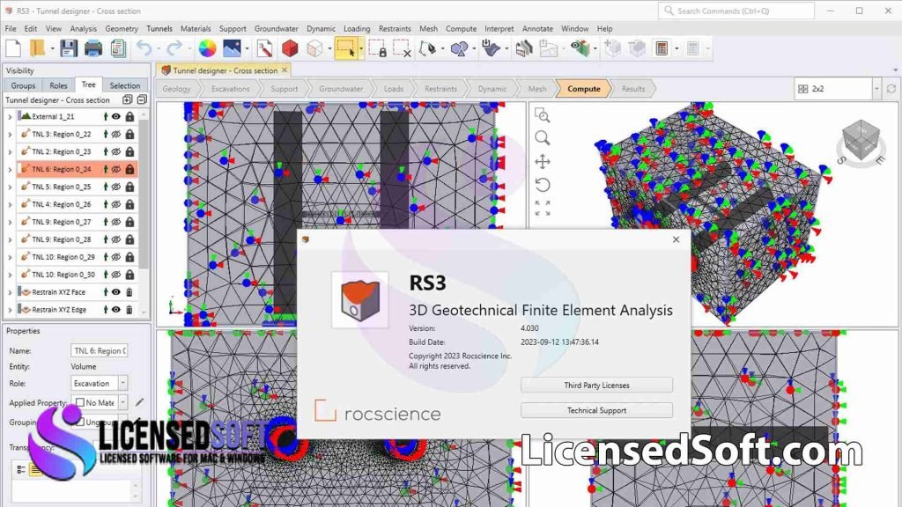Toggle visibility of Restrain XYZ Face
The height and width of the screenshot is (507, 902).
pos(116,292)
